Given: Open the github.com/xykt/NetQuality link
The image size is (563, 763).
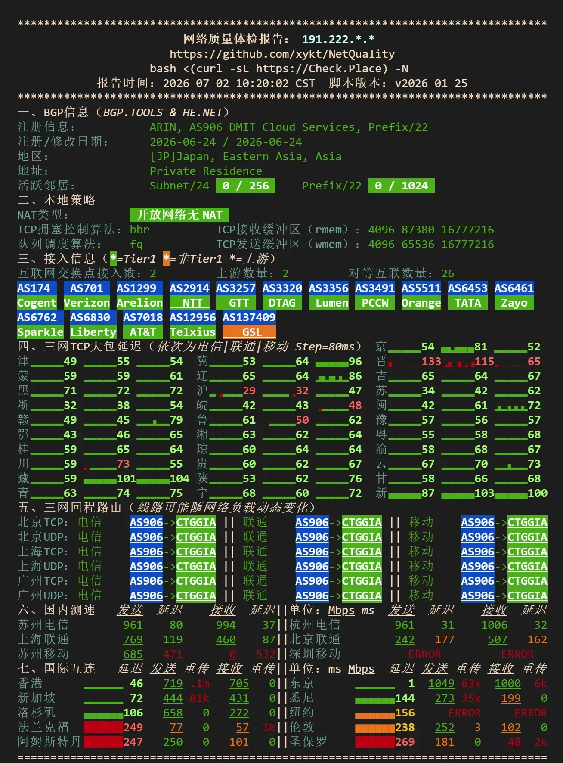Looking at the screenshot, I should [282, 54].
